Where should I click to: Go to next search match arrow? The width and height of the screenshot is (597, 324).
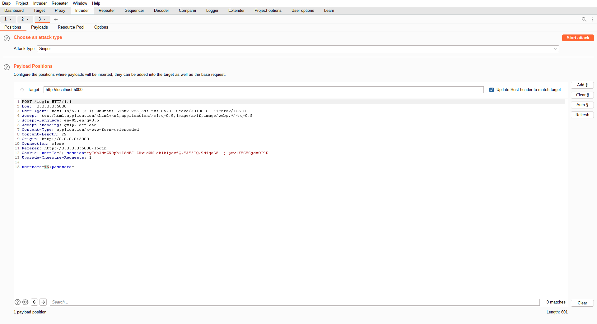(x=43, y=302)
